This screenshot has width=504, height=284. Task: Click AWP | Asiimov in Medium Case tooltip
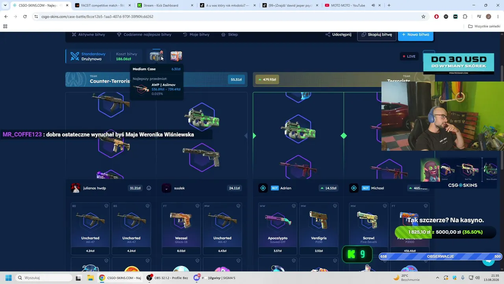[163, 85]
